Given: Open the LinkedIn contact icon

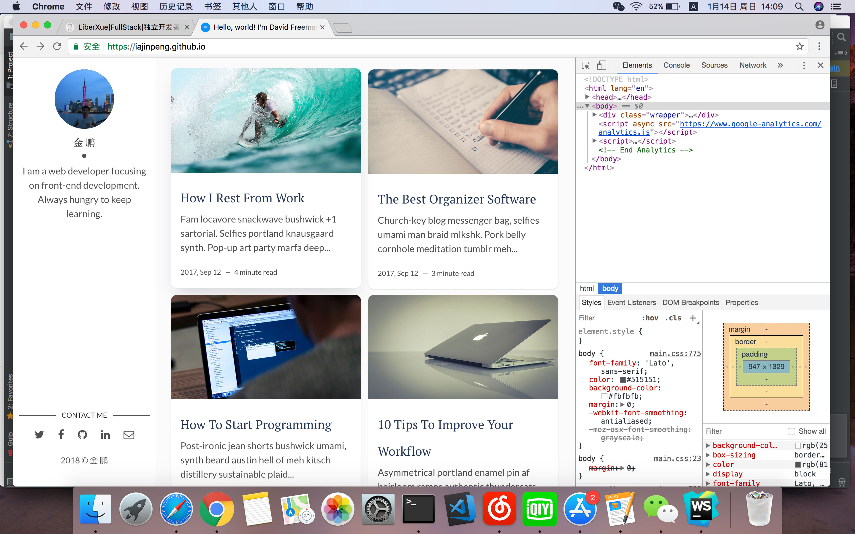Looking at the screenshot, I should pos(105,434).
